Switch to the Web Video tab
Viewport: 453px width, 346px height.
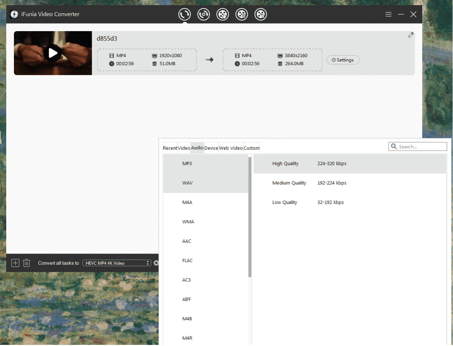pos(231,148)
